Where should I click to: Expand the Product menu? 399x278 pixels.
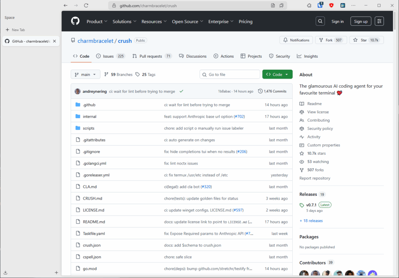97,21
